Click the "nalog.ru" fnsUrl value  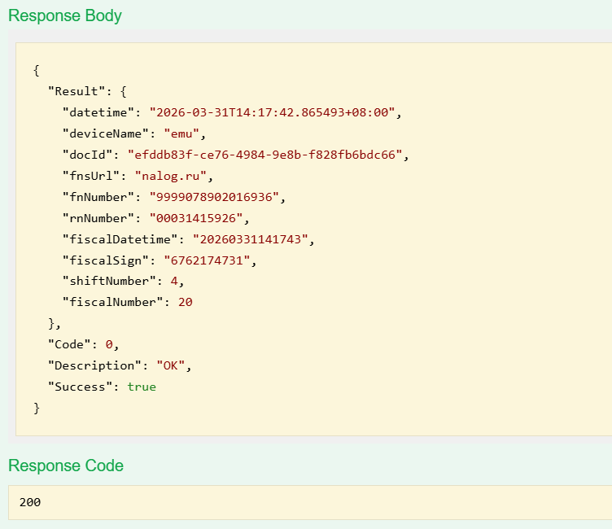click(x=174, y=175)
